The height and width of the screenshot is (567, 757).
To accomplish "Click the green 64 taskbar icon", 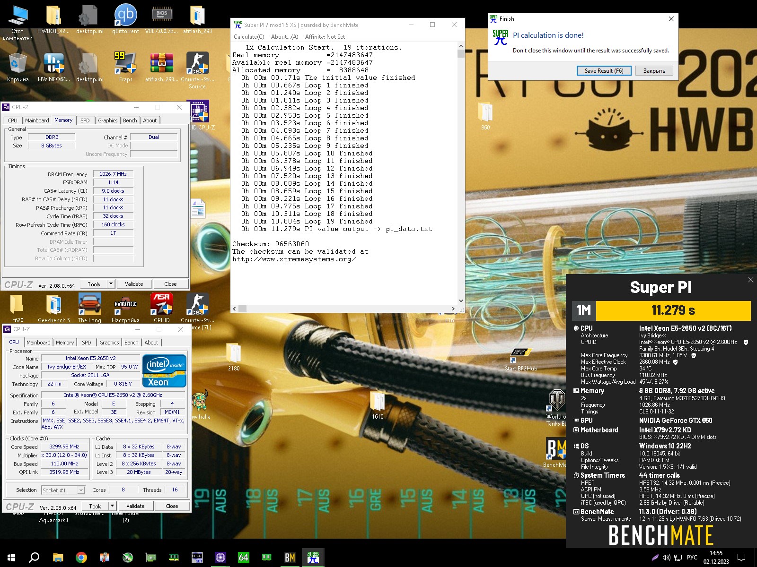I will click(243, 558).
